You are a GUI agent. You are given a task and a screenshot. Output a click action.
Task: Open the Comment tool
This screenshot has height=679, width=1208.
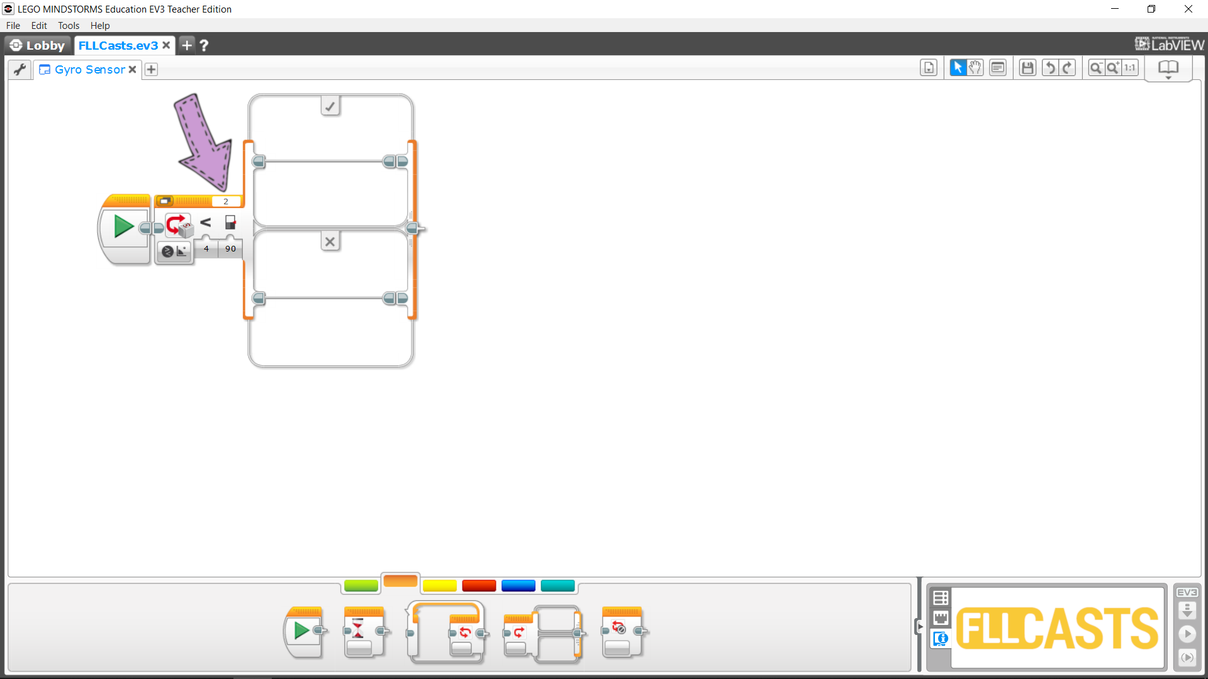pos(998,68)
